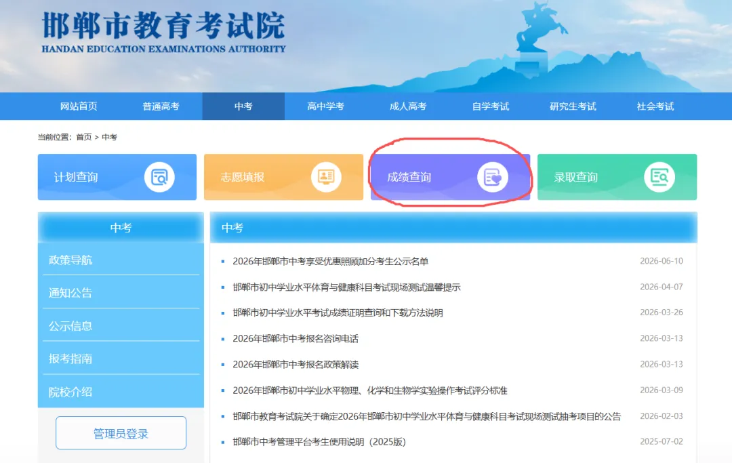
Task: Open the 计划查询 blue card
Action: (117, 177)
